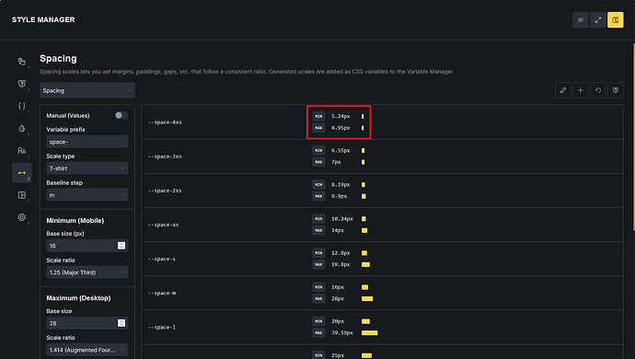This screenshot has width=635, height=359.
Task: Click the MIN badge for --space-l
Action: tap(318, 321)
